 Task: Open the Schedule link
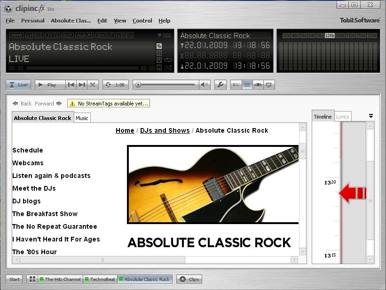[x=28, y=151]
